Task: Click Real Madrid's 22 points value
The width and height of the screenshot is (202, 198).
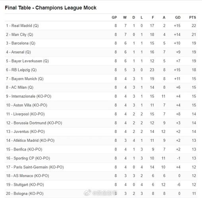Action: pos(194,26)
